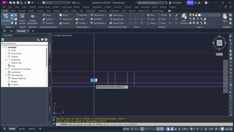Click the keyword search box

pyautogui.click(x=151, y=3)
